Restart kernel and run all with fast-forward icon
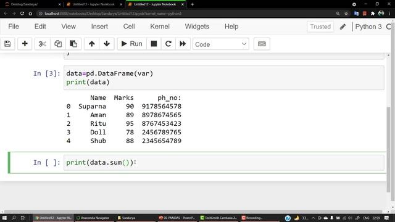 coord(183,44)
